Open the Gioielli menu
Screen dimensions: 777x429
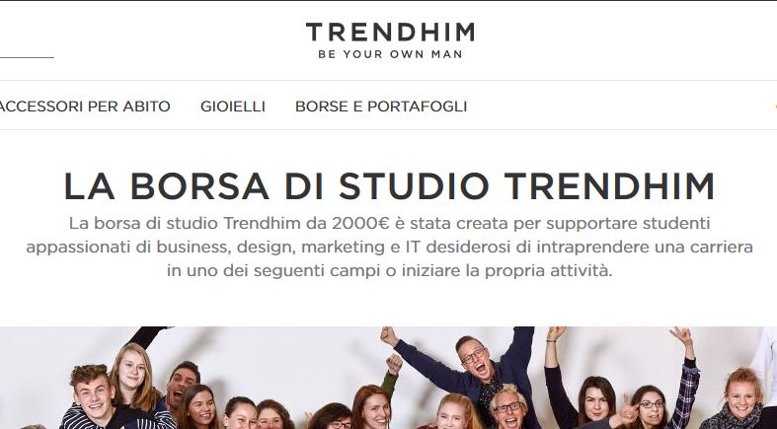[x=233, y=107]
